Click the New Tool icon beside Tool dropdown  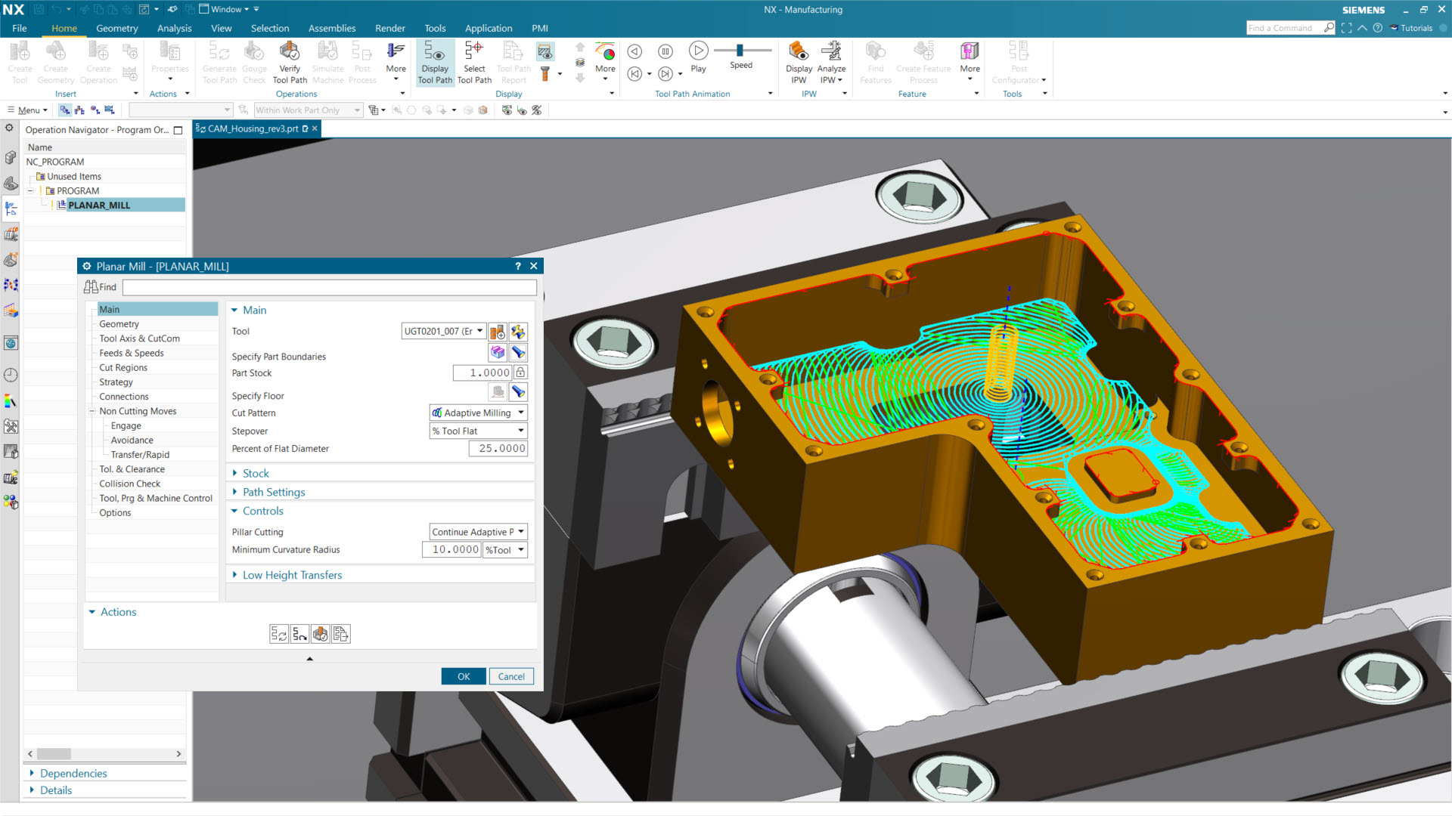pyautogui.click(x=497, y=331)
